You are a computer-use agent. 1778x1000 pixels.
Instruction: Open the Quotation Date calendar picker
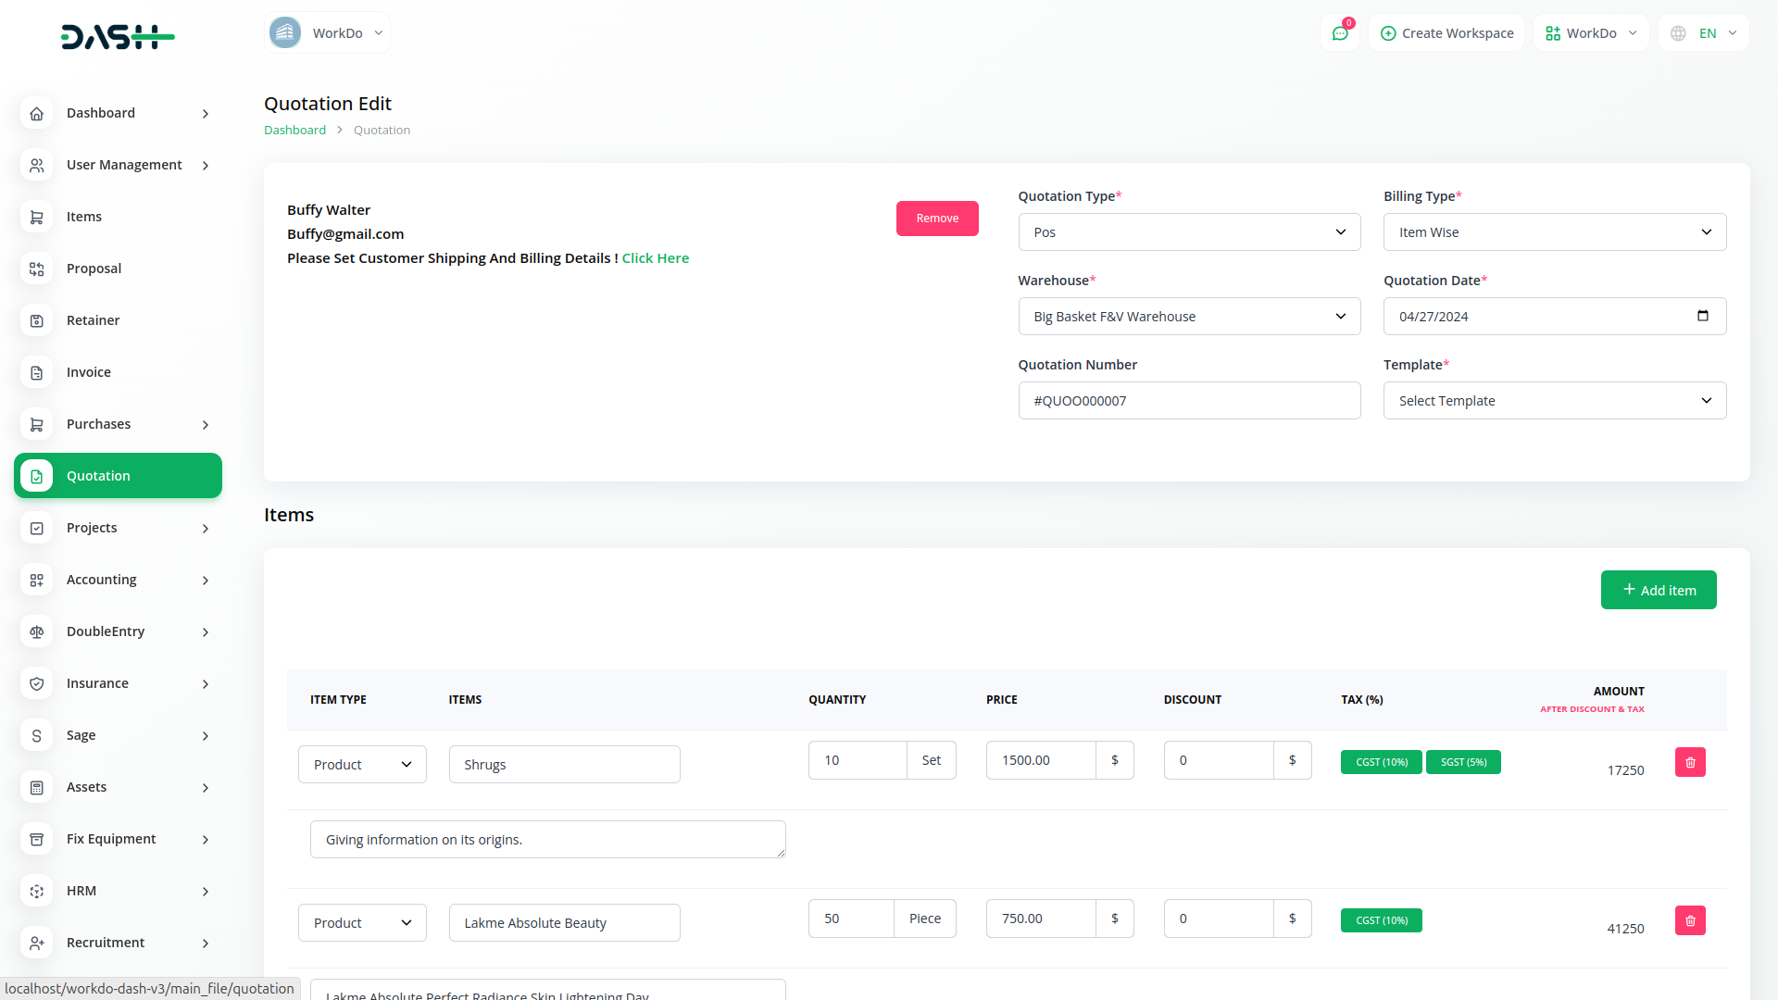tap(1702, 316)
